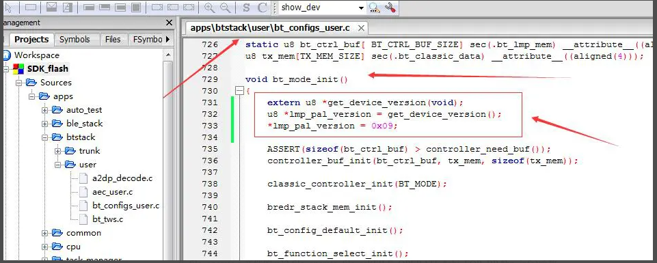Open the show_dev dropdown

361,8
